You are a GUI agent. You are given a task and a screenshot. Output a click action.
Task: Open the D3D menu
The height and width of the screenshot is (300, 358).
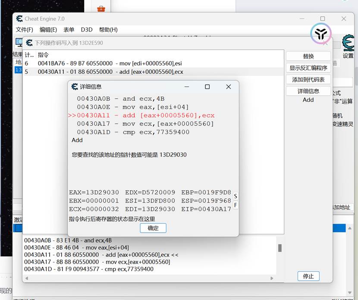87,30
